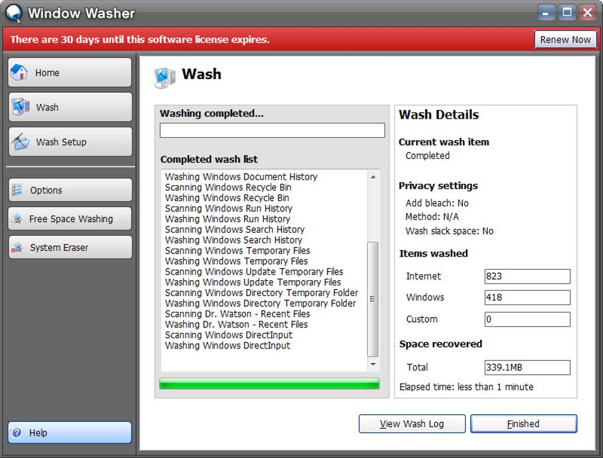Viewport: 603px width, 458px height.
Task: Maximize the Window Washer window
Action: tap(567, 12)
